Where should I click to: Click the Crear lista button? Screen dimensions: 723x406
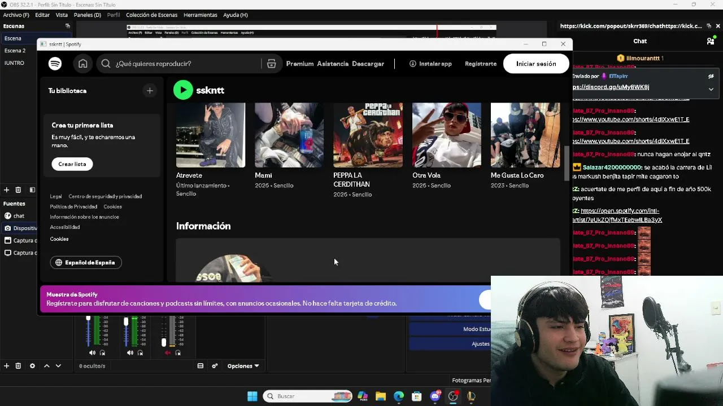(72, 164)
